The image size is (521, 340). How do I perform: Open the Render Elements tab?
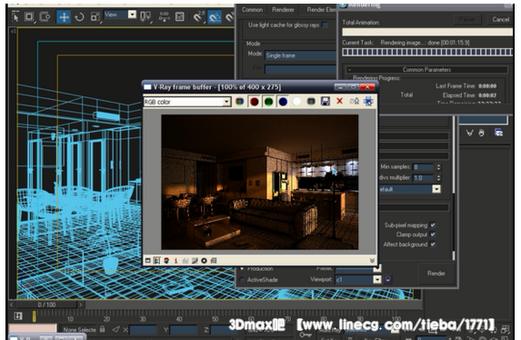point(320,10)
